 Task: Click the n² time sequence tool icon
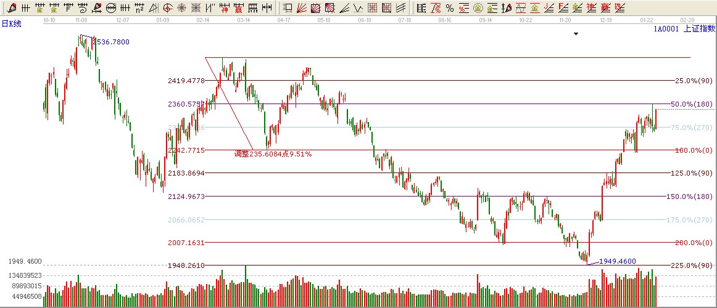click(139, 8)
